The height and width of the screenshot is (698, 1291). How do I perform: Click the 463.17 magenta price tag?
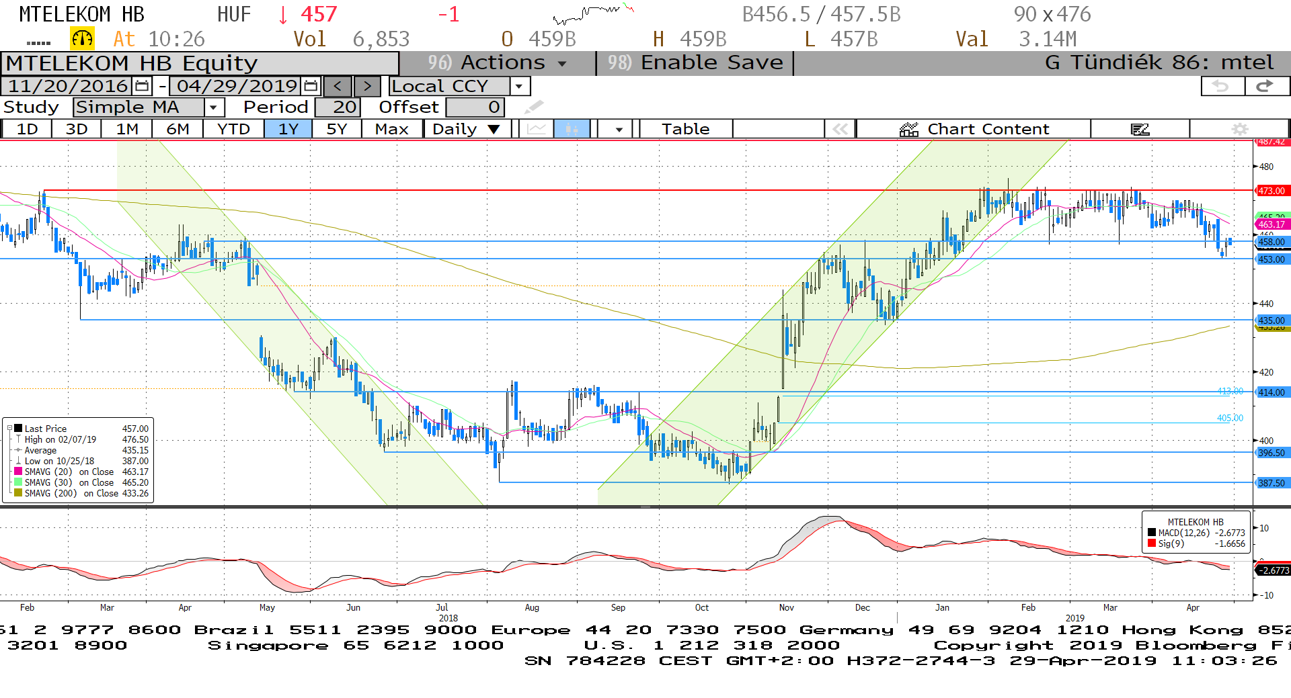[x=1272, y=224]
